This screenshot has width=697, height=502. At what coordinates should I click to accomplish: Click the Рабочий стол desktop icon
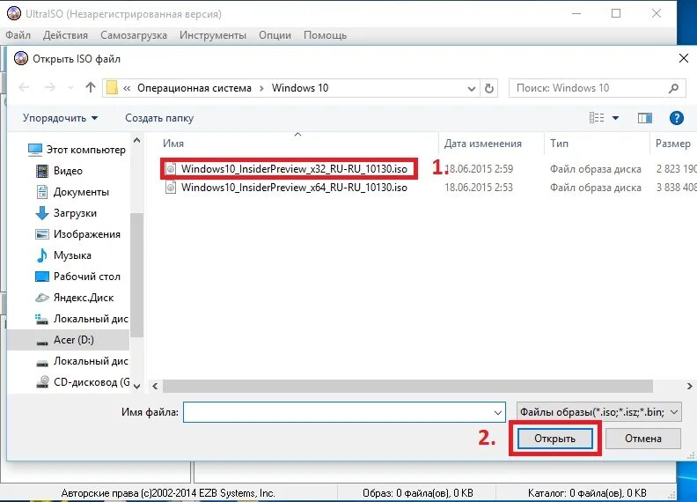pos(41,277)
